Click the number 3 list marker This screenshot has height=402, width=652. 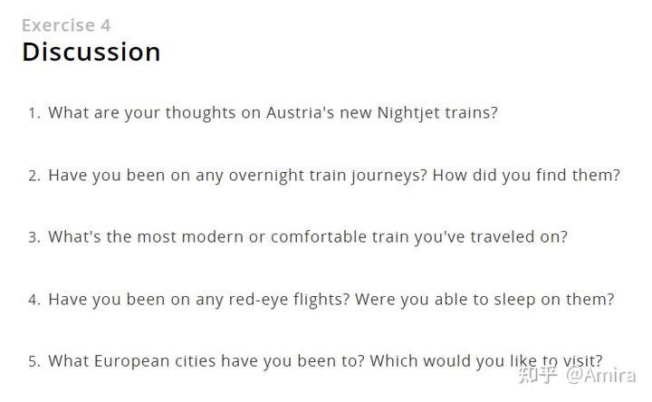tap(34, 237)
